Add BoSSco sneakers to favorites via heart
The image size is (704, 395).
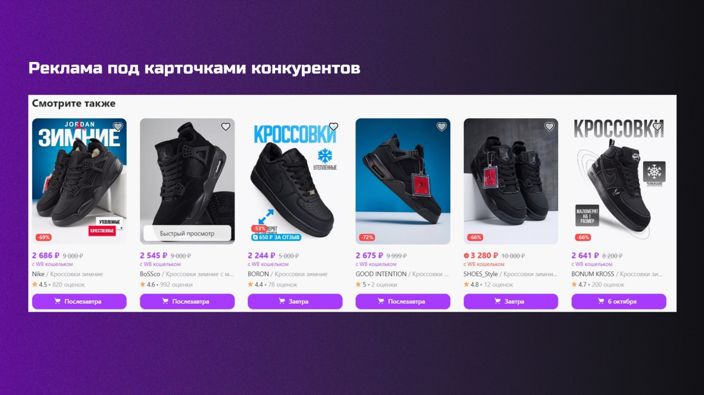[x=226, y=127]
